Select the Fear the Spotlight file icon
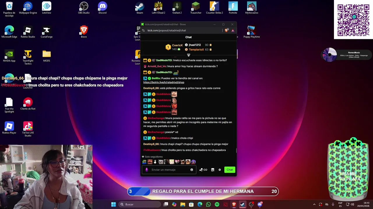The width and height of the screenshot is (373, 209). pos(9,105)
